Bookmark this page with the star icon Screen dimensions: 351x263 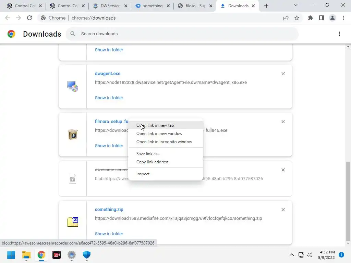pos(297,18)
